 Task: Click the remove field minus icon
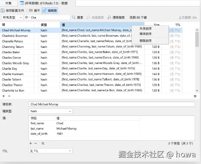36,143
